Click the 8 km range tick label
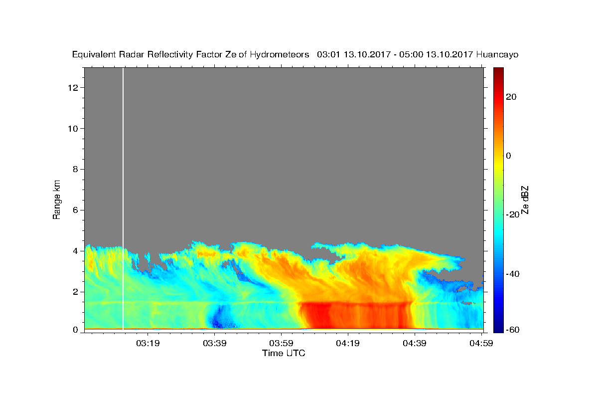Viewport: 598px width, 399px height. click(x=76, y=169)
